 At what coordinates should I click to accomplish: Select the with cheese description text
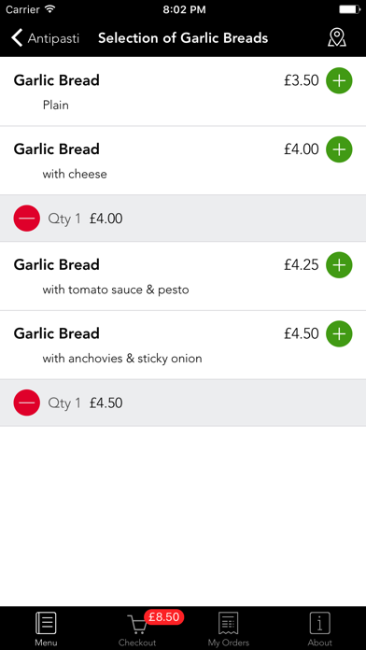[75, 174]
